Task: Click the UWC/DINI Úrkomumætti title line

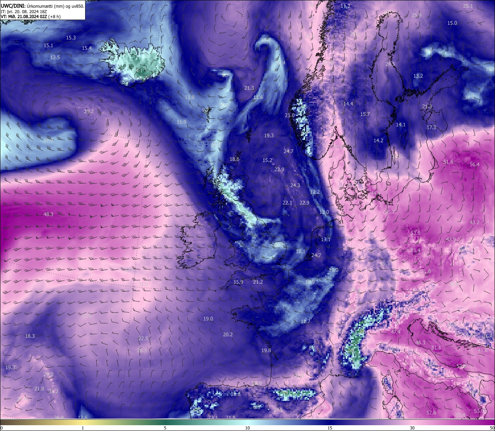Action: point(42,6)
